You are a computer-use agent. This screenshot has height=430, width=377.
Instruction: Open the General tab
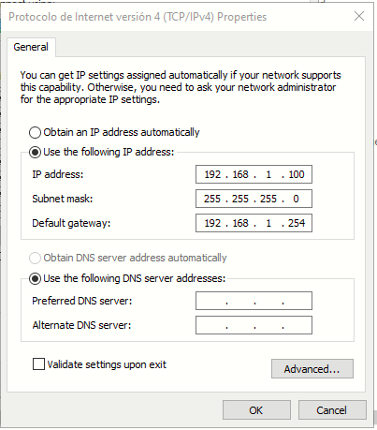tap(31, 47)
